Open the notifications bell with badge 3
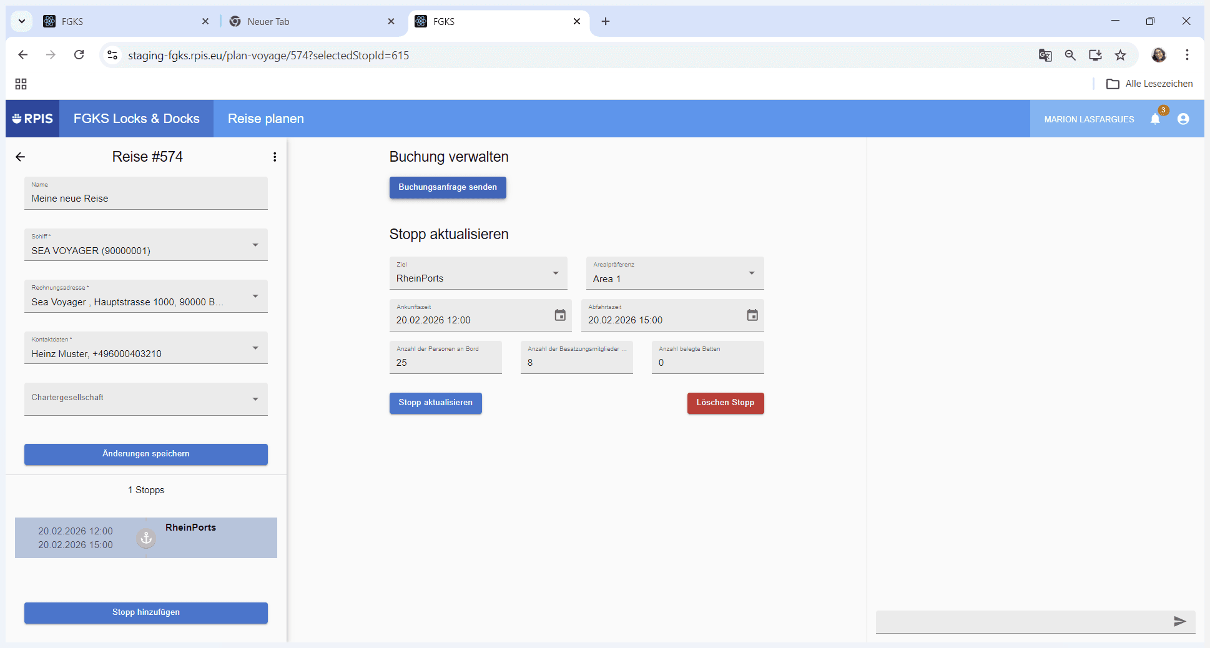 pyautogui.click(x=1155, y=119)
